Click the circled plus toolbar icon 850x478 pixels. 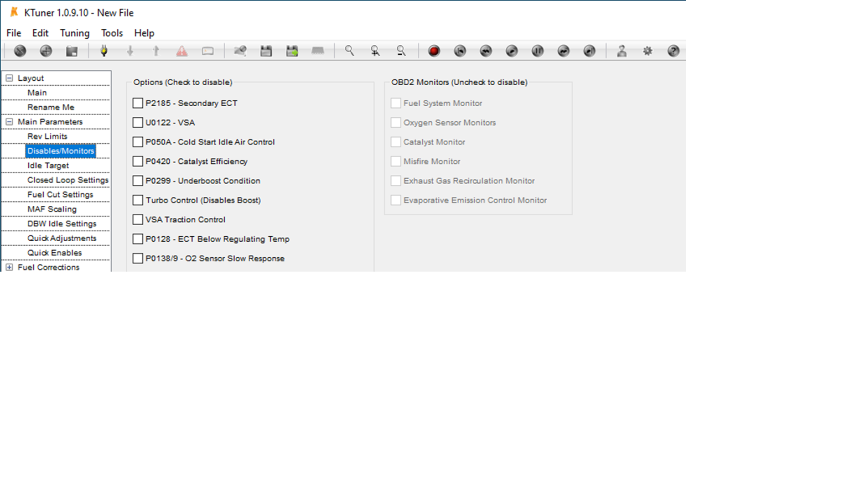click(46, 51)
